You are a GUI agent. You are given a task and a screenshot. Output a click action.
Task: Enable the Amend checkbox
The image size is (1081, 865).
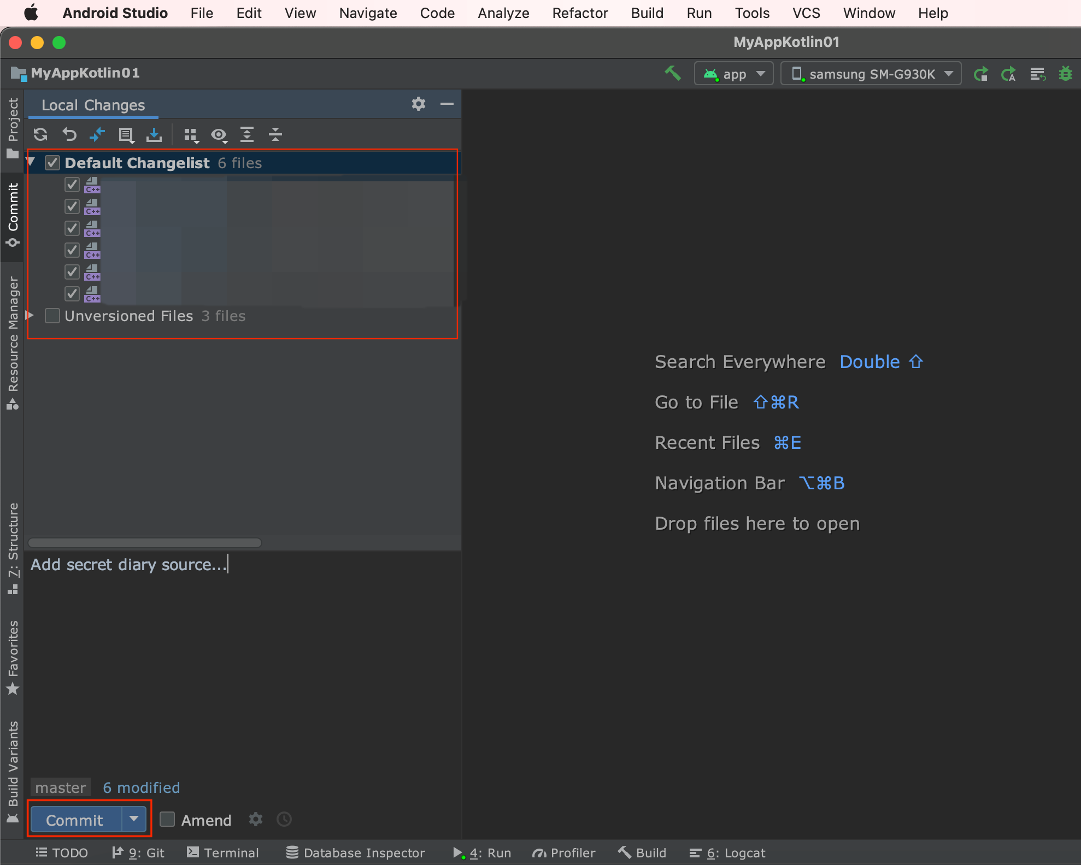point(167,819)
